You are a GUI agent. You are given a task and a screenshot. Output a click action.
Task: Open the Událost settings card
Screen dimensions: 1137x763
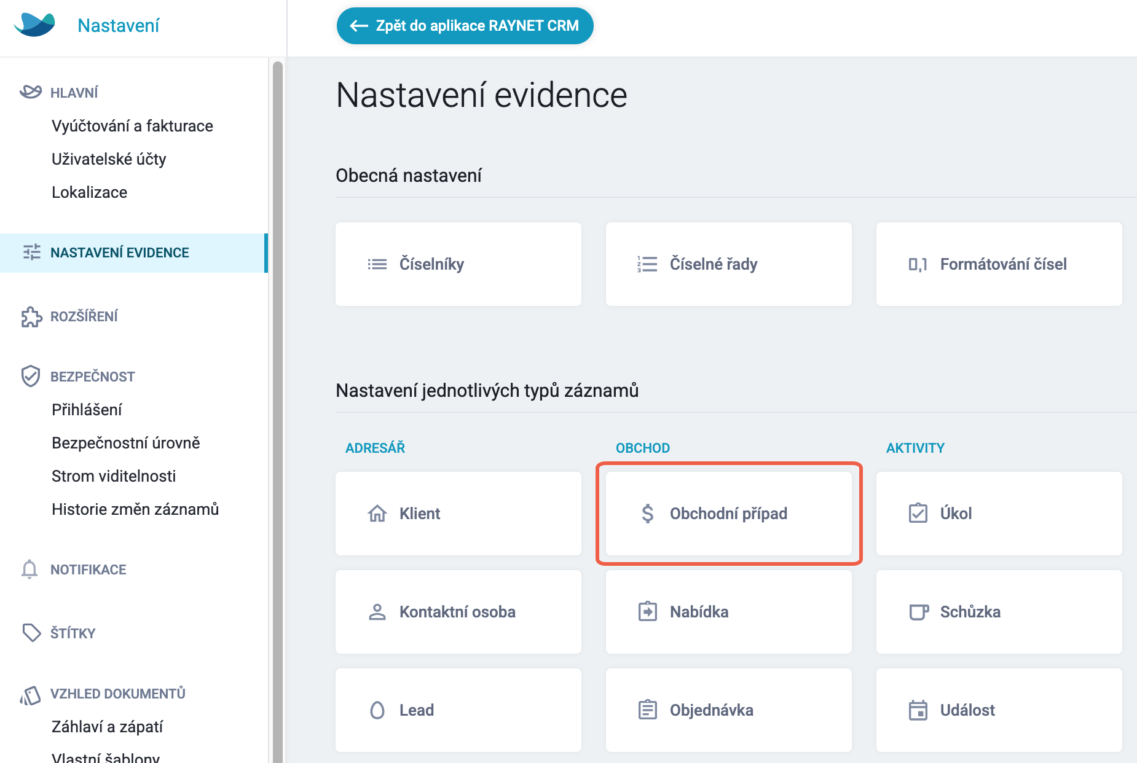999,710
